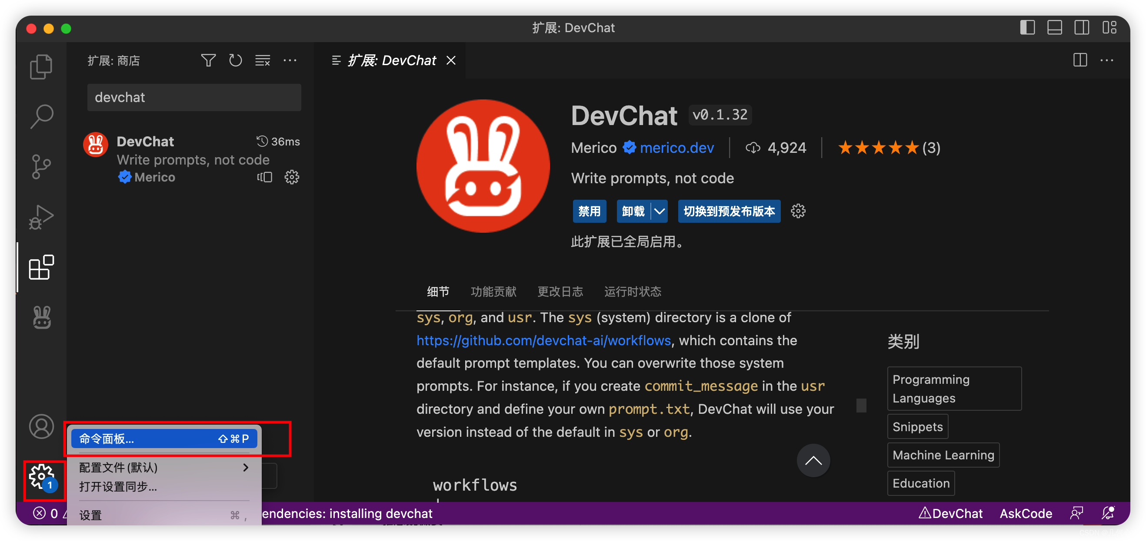Toggle bottom panel in title bar

1054,27
